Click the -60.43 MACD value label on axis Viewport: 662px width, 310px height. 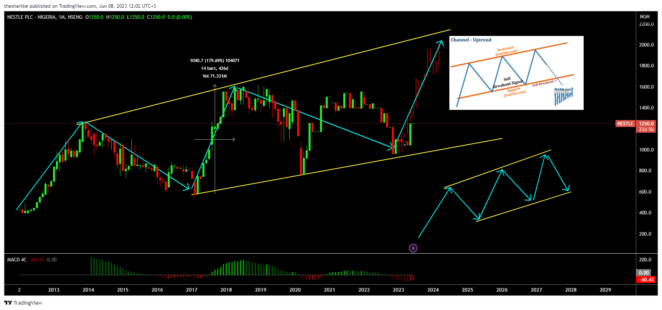[x=646, y=280]
